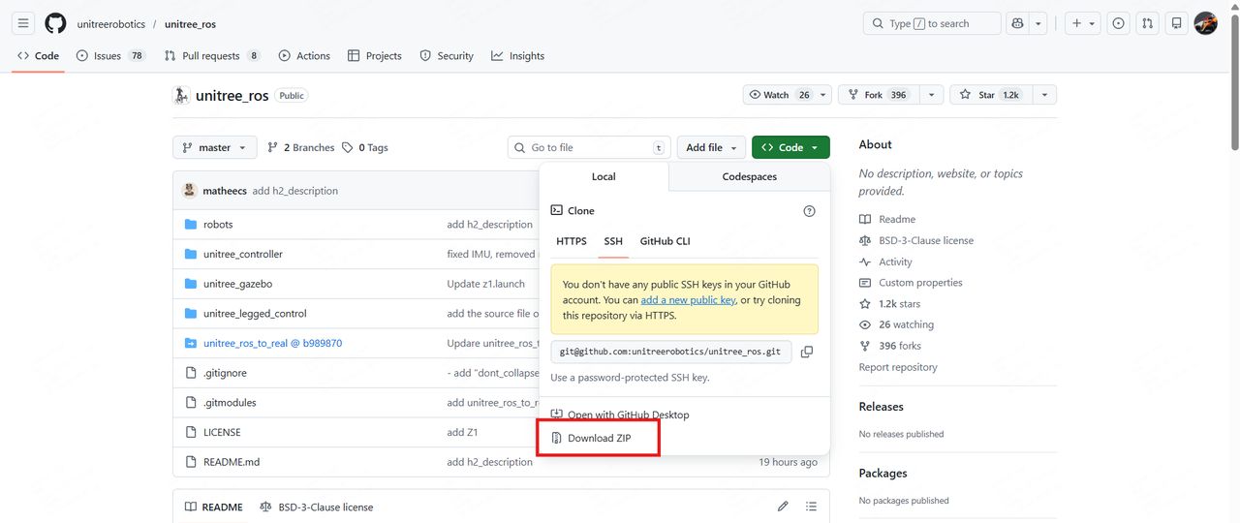Expand the Fork dropdown arrow

[x=931, y=95]
